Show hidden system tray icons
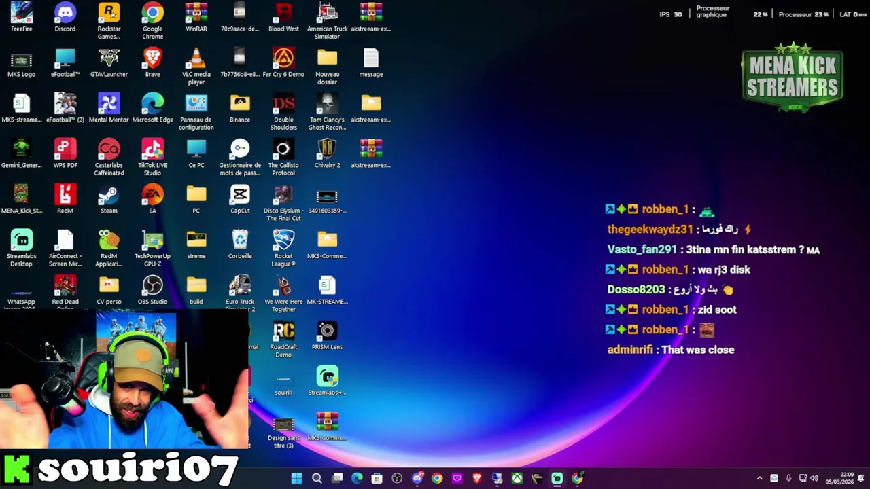 (x=759, y=478)
